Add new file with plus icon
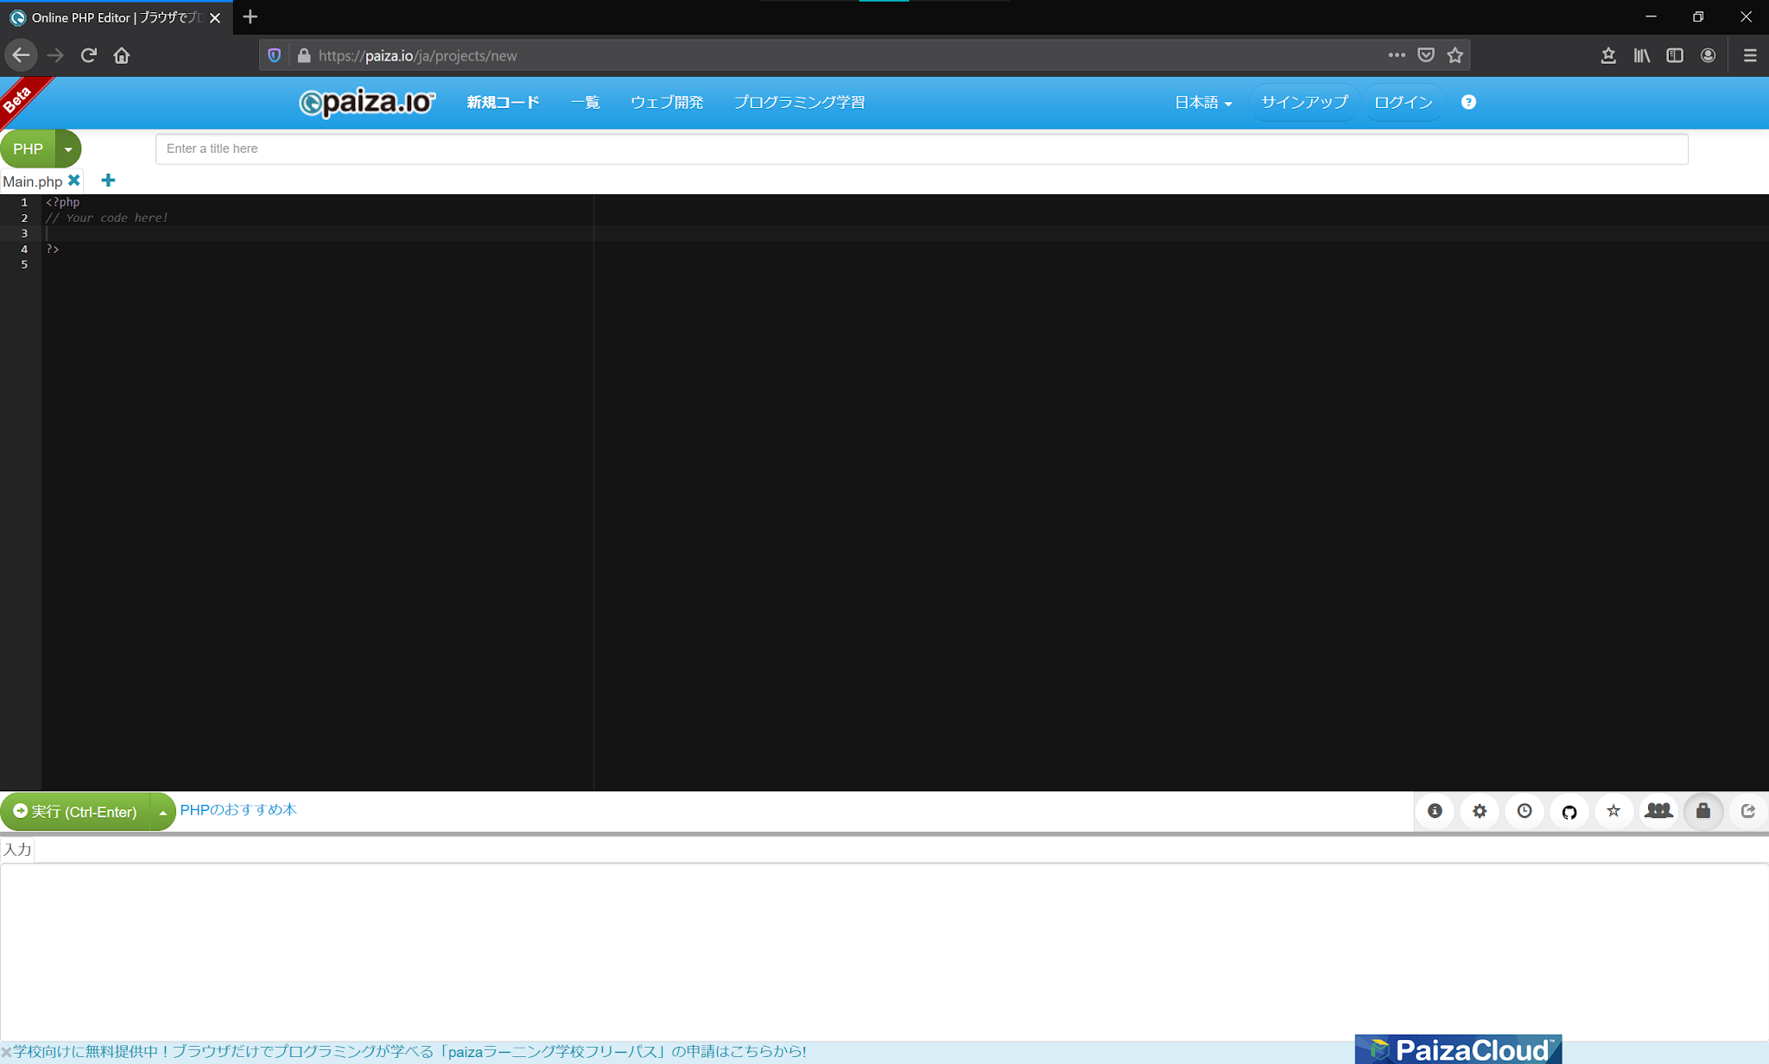This screenshot has width=1769, height=1064. [108, 180]
